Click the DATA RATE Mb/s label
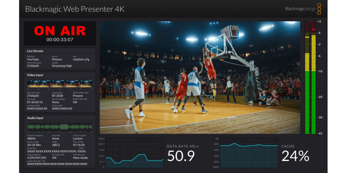 pyautogui.click(x=183, y=146)
